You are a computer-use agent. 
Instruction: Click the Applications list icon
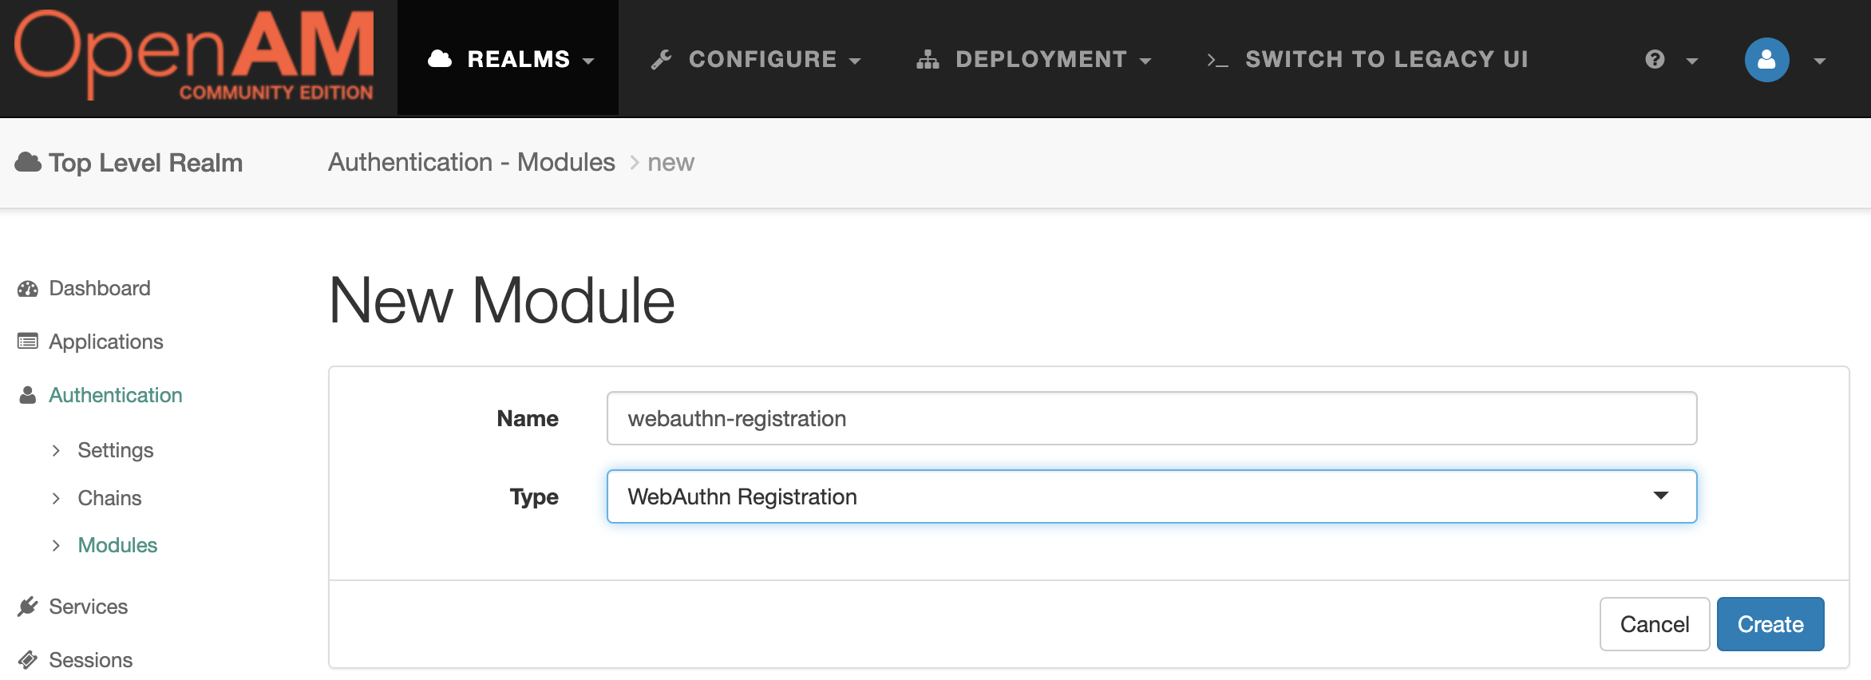(28, 342)
